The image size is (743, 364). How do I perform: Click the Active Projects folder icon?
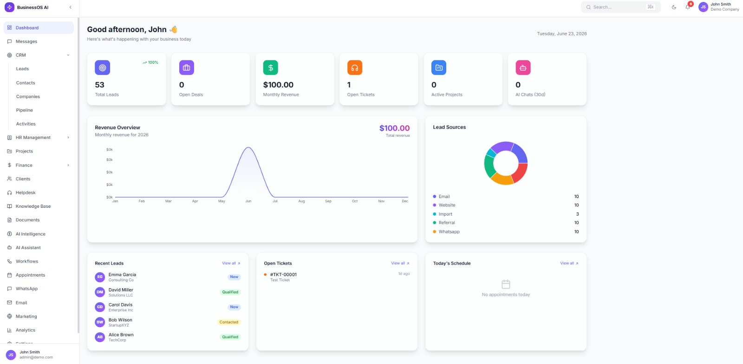[x=439, y=67]
